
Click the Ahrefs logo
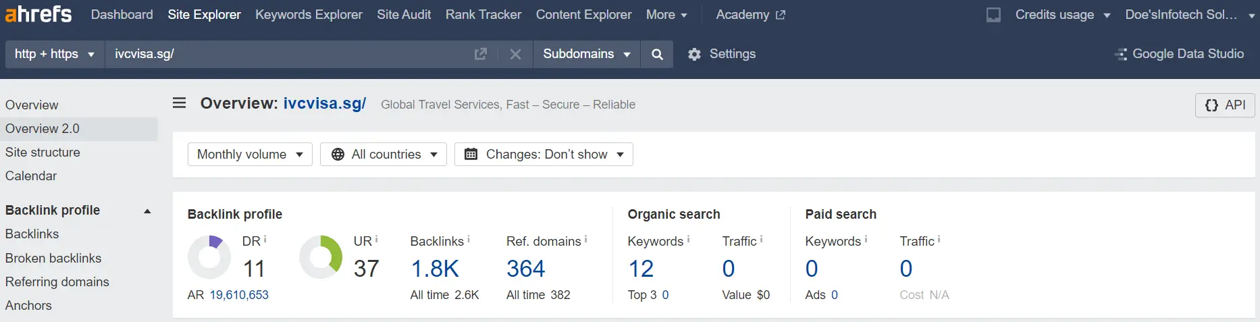[38, 14]
